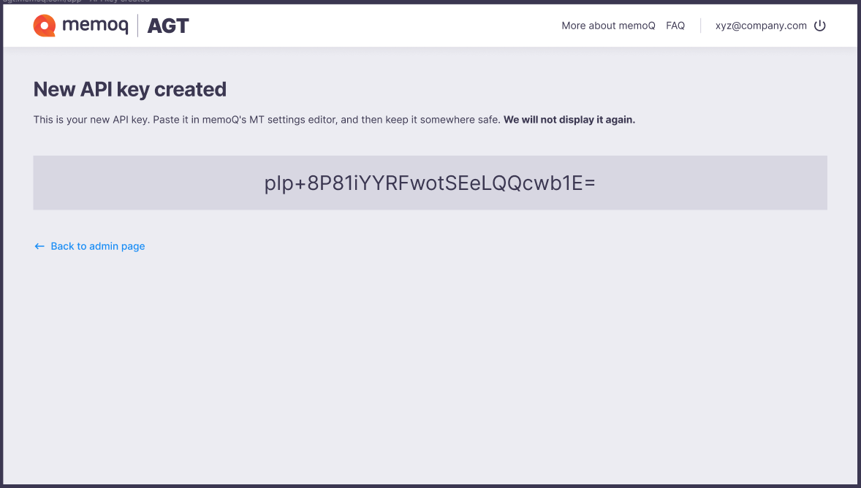The height and width of the screenshot is (488, 861).
Task: Click the bold We will not display it again text
Action: 569,120
